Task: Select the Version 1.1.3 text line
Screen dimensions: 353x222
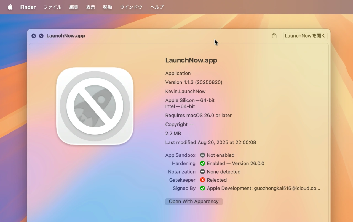Action: [194, 82]
